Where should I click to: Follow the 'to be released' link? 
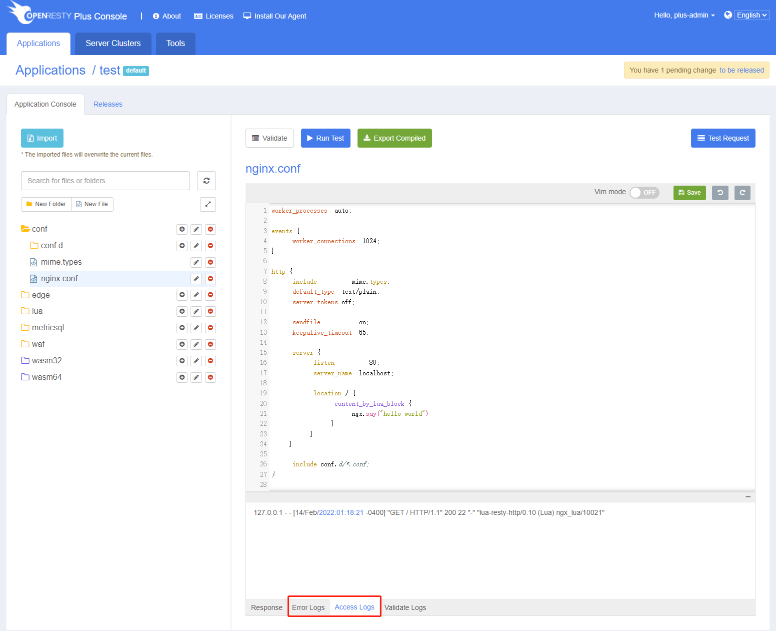(741, 70)
